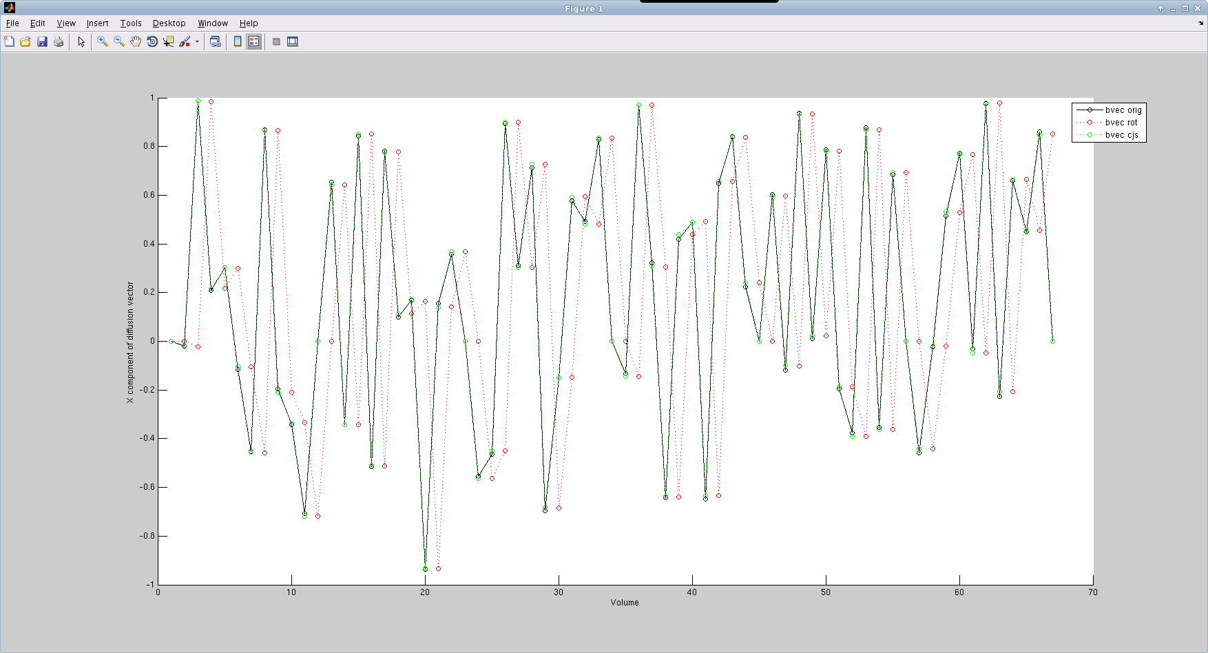The width and height of the screenshot is (1208, 653).
Task: Toggle the legend display button
Action: coord(254,41)
